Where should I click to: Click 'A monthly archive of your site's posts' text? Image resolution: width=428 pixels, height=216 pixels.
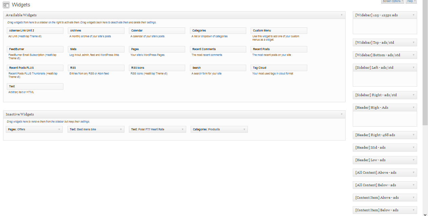90,37
